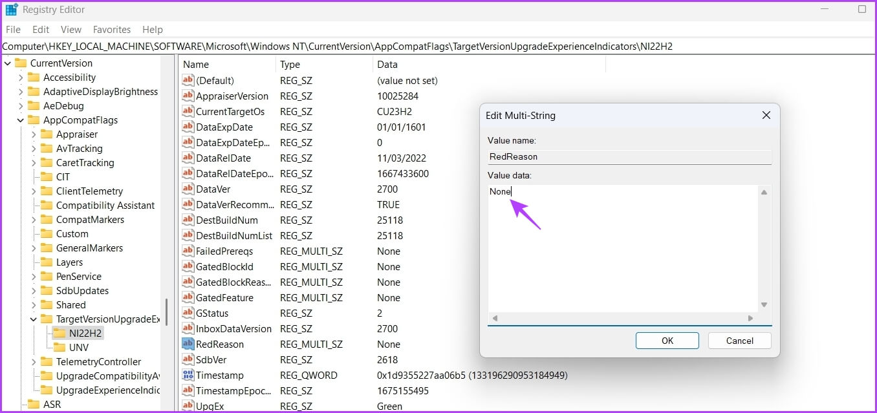Screen dimensions: 877x413
Task: Click the DataRelDate value icon
Action: pyautogui.click(x=188, y=158)
